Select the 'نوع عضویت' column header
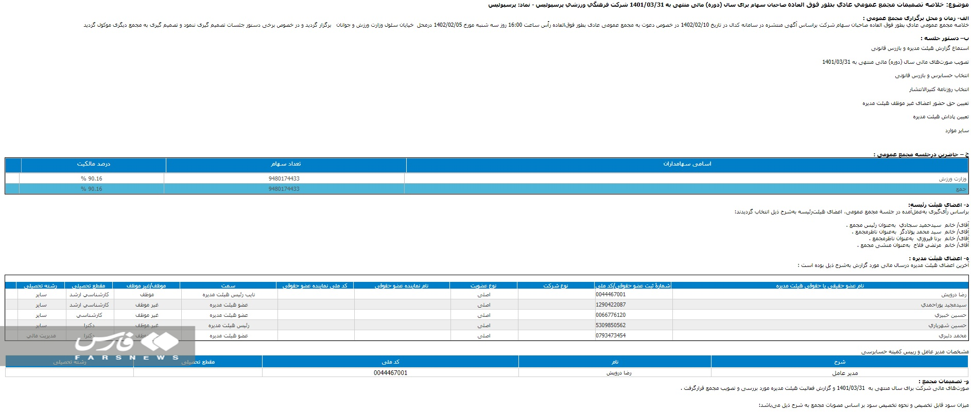Screen dimensions: 971x412 483,285
